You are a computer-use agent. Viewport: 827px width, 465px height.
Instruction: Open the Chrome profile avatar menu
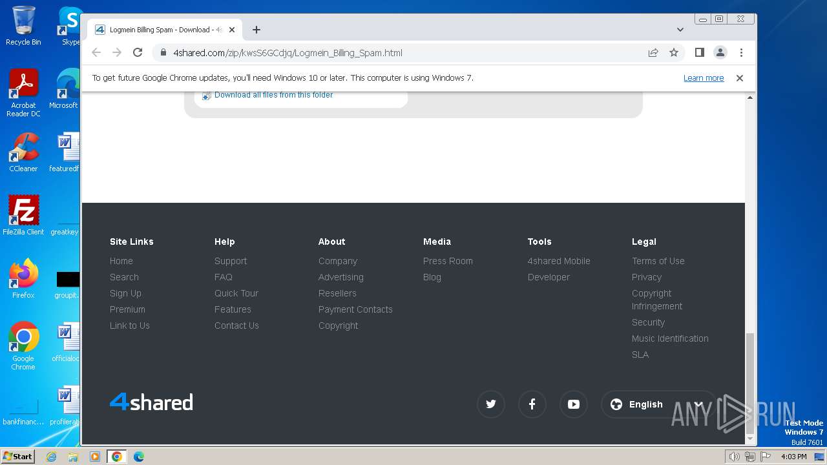tap(720, 52)
